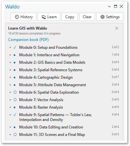The height and width of the screenshot is (146, 130).
Task: Open the Companion book (PDF) link
Action: coord(29,40)
